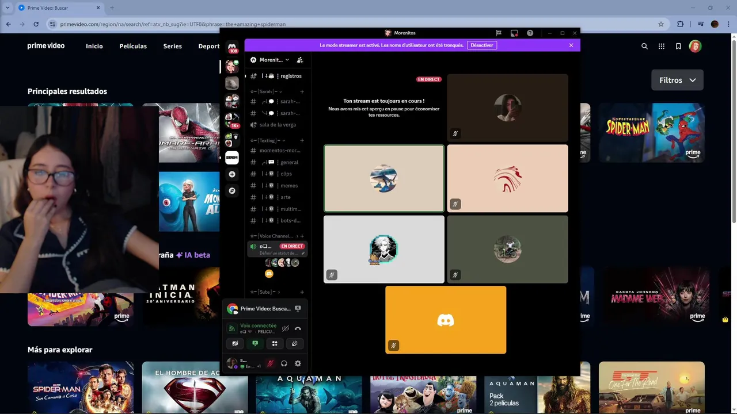737x414 pixels.
Task: Open Discord user settings gear
Action: (298, 363)
